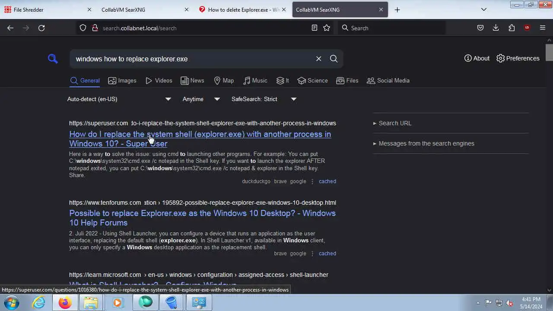553x311 pixels.
Task: Open the Downloads panel
Action: click(x=496, y=28)
